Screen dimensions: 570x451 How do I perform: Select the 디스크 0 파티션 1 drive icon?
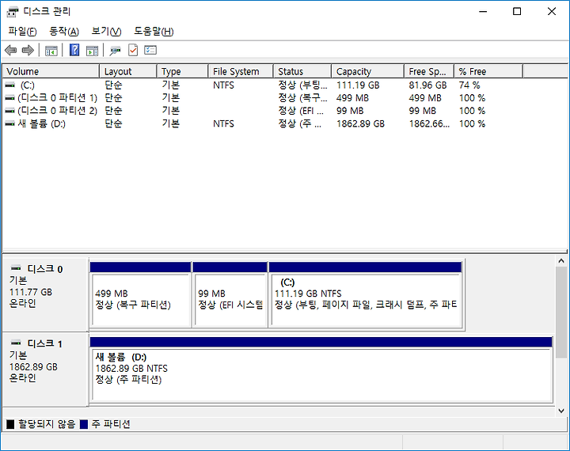click(x=10, y=98)
